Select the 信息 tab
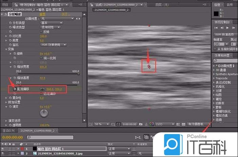Image resolution: width=238 pixels, height=157 pixels. (217, 5)
